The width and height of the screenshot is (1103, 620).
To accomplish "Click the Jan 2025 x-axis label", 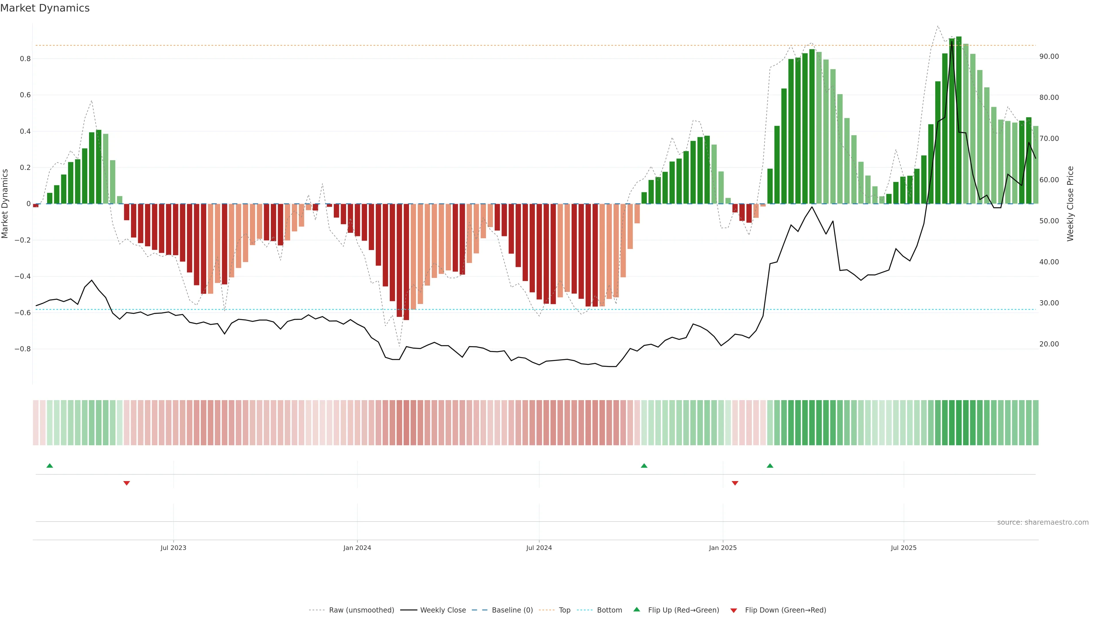I will pyautogui.click(x=723, y=548).
